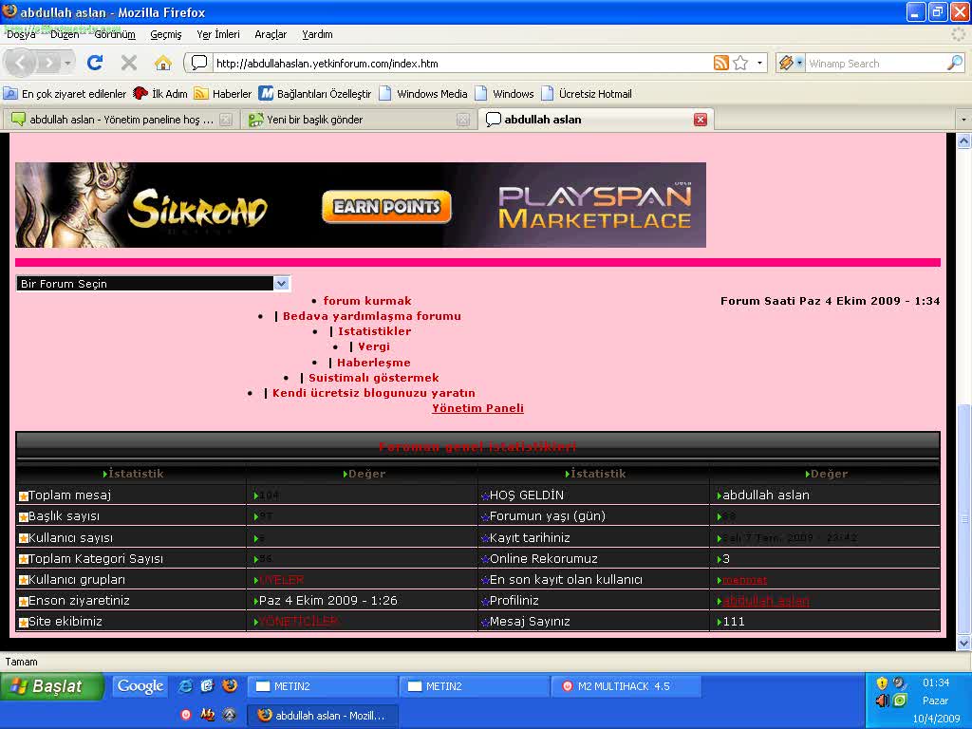This screenshot has width=972, height=729.
Task: Click the Haberleşme link
Action: [x=374, y=363]
